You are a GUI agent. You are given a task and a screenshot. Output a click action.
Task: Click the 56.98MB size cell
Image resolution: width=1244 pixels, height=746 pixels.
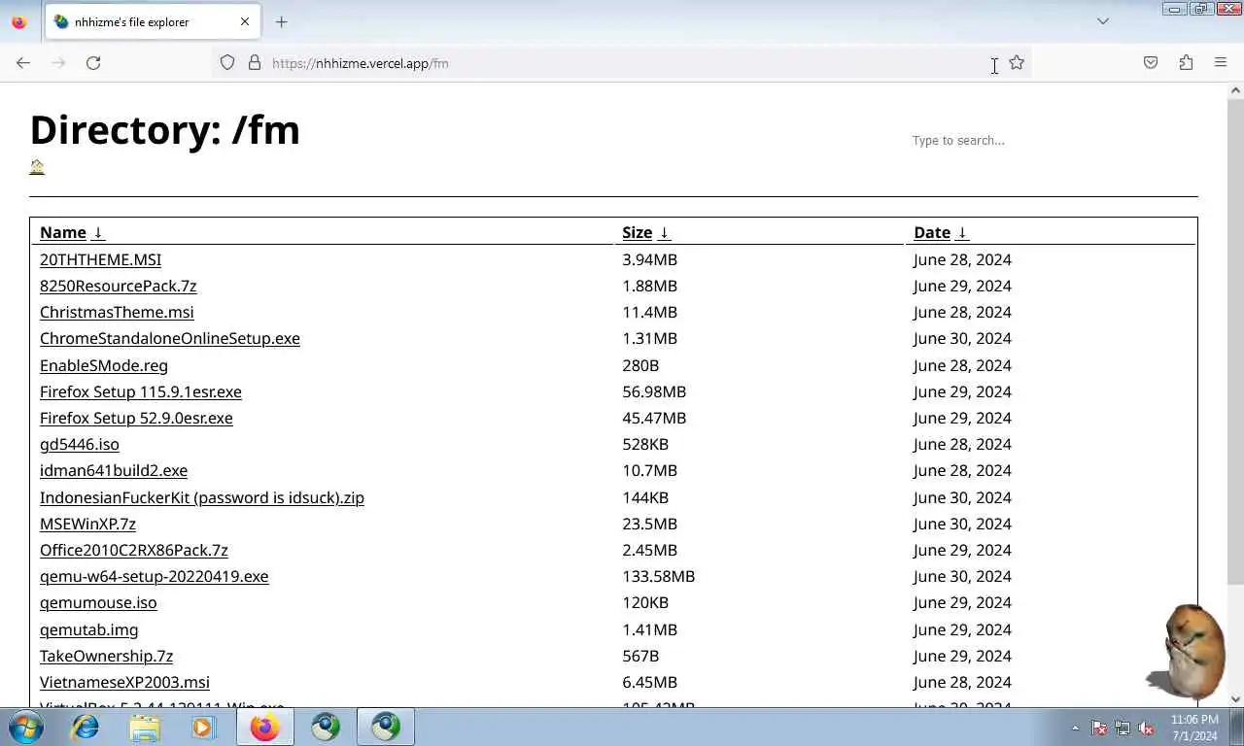654,391
